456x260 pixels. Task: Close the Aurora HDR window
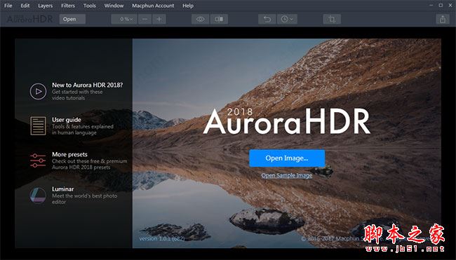[450, 5]
